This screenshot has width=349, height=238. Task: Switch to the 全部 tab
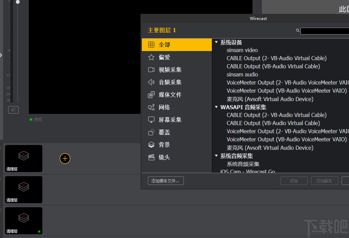point(164,44)
